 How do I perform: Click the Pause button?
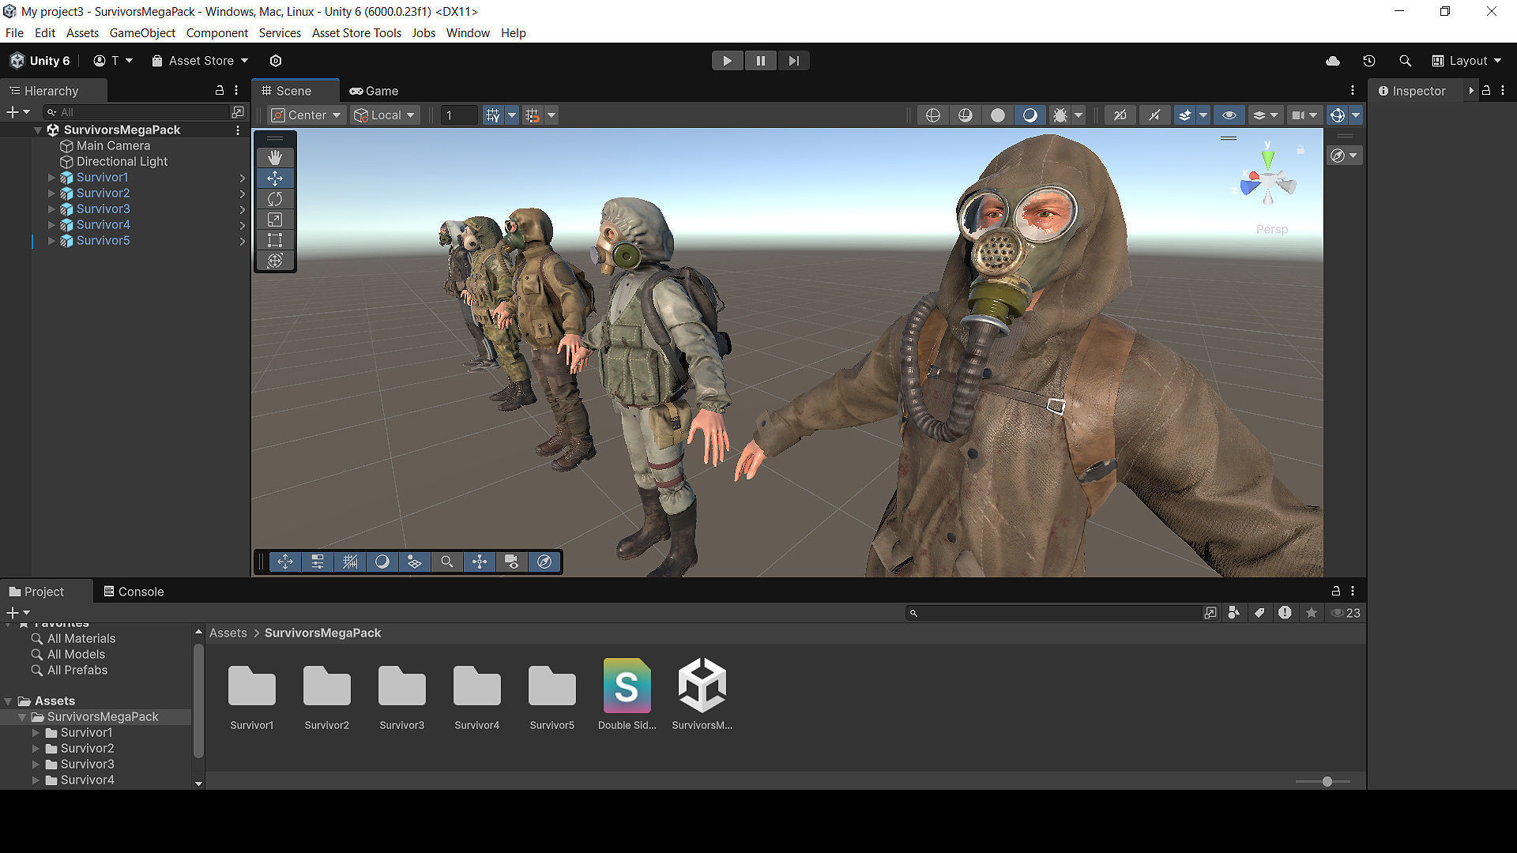[x=760, y=61]
